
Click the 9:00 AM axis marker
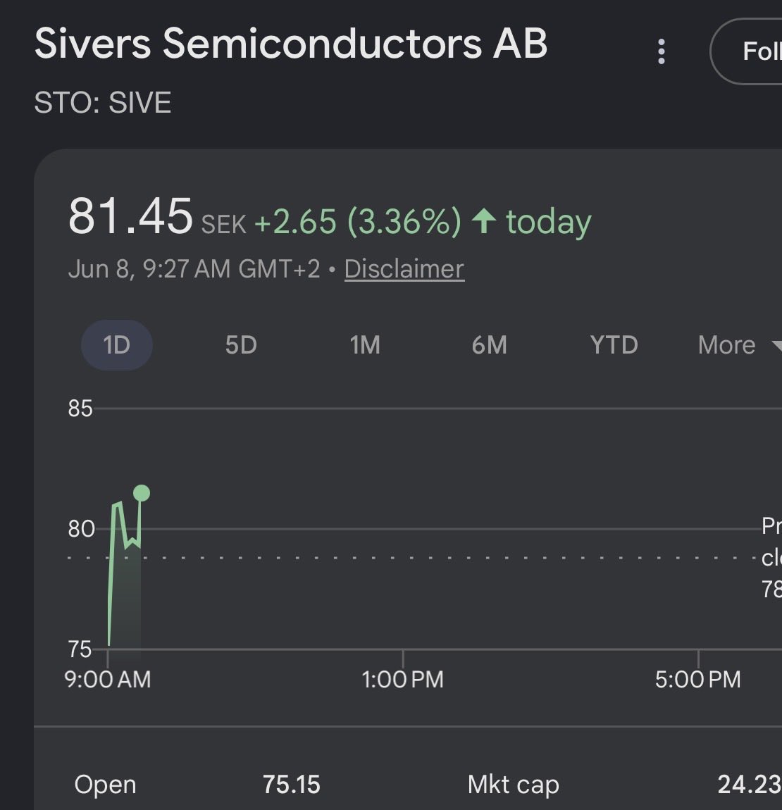point(108,679)
